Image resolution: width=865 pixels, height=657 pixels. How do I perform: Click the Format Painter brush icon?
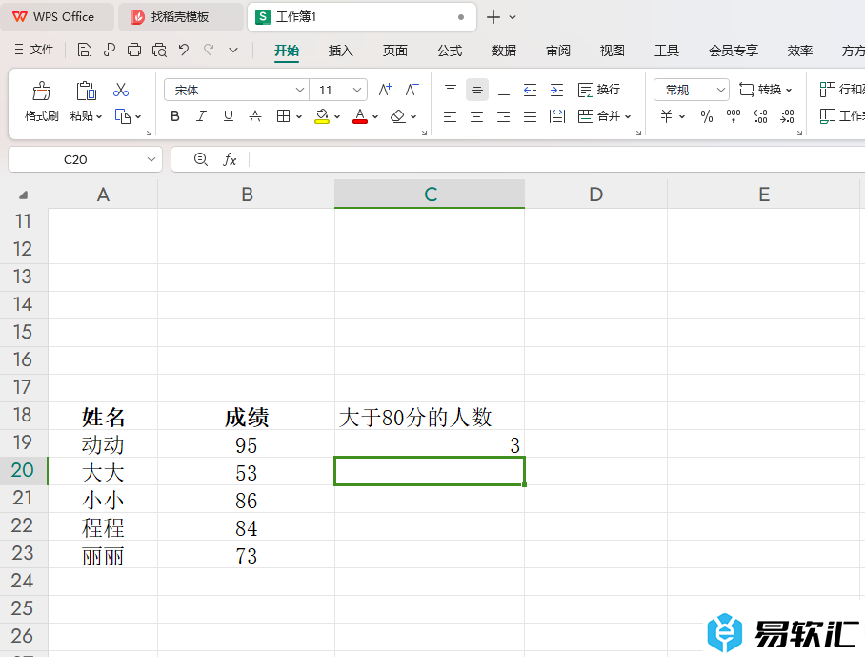pyautogui.click(x=41, y=91)
